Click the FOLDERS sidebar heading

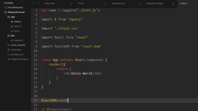coord(9,3)
